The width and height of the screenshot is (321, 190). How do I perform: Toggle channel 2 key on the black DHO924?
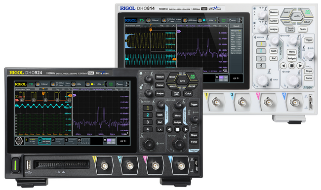(x=148, y=115)
